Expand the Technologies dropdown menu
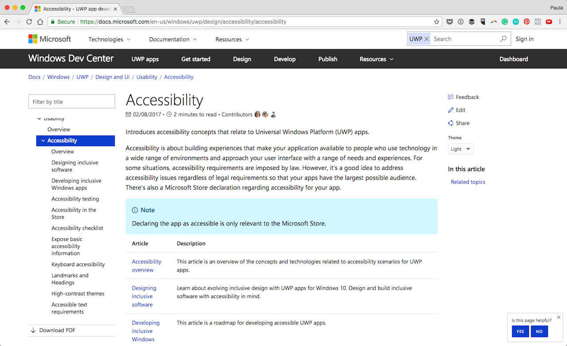Image resolution: width=567 pixels, height=346 pixels. pos(109,39)
